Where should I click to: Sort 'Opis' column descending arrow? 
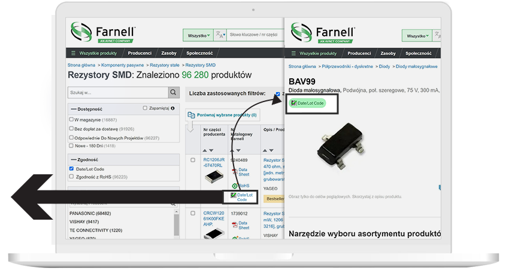click(271, 150)
